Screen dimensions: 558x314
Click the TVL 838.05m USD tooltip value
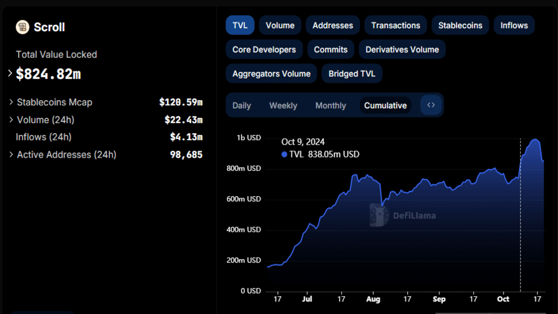[324, 154]
